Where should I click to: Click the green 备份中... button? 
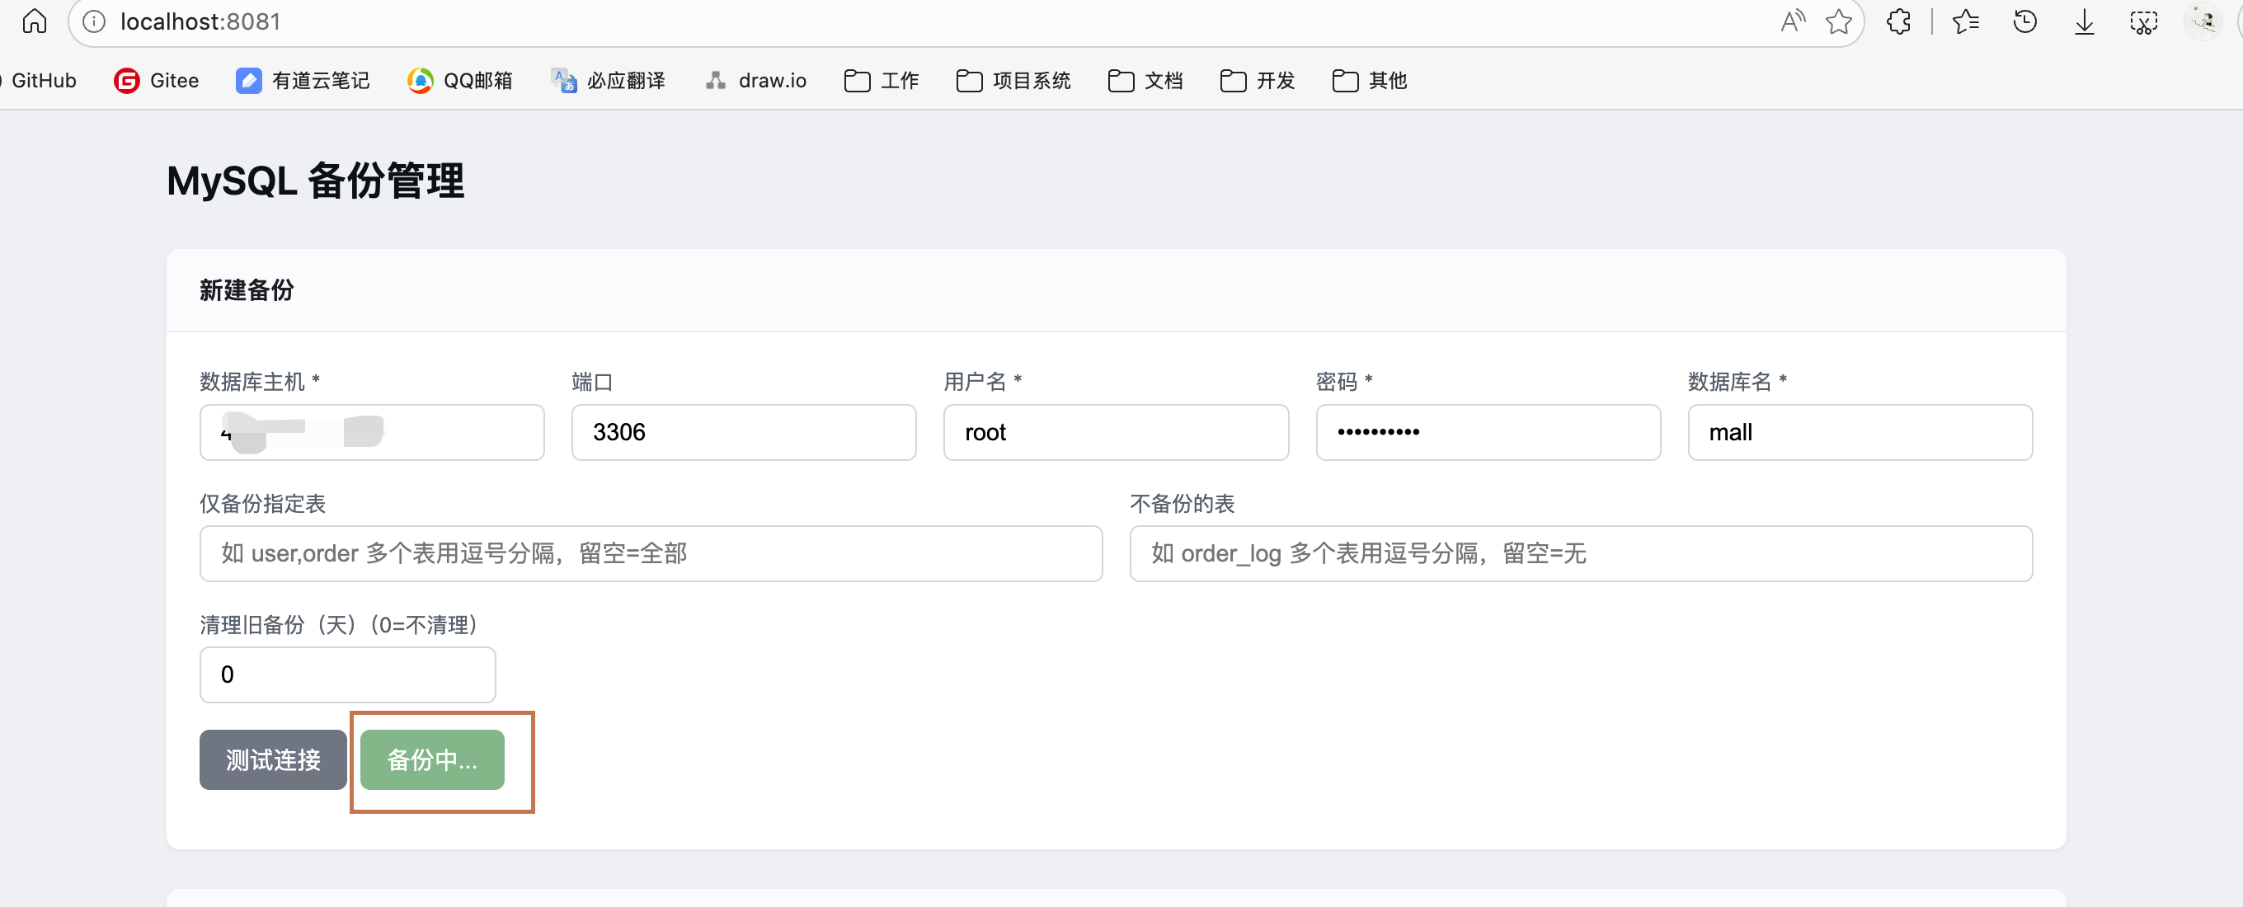[432, 759]
